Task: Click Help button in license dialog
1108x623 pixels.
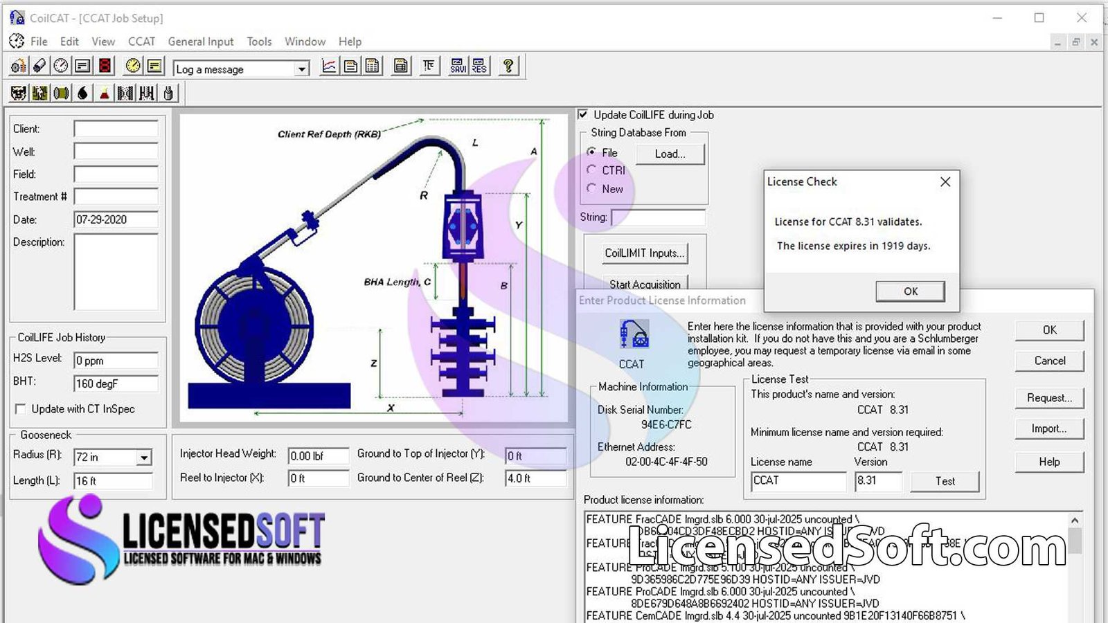Action: pyautogui.click(x=1049, y=462)
